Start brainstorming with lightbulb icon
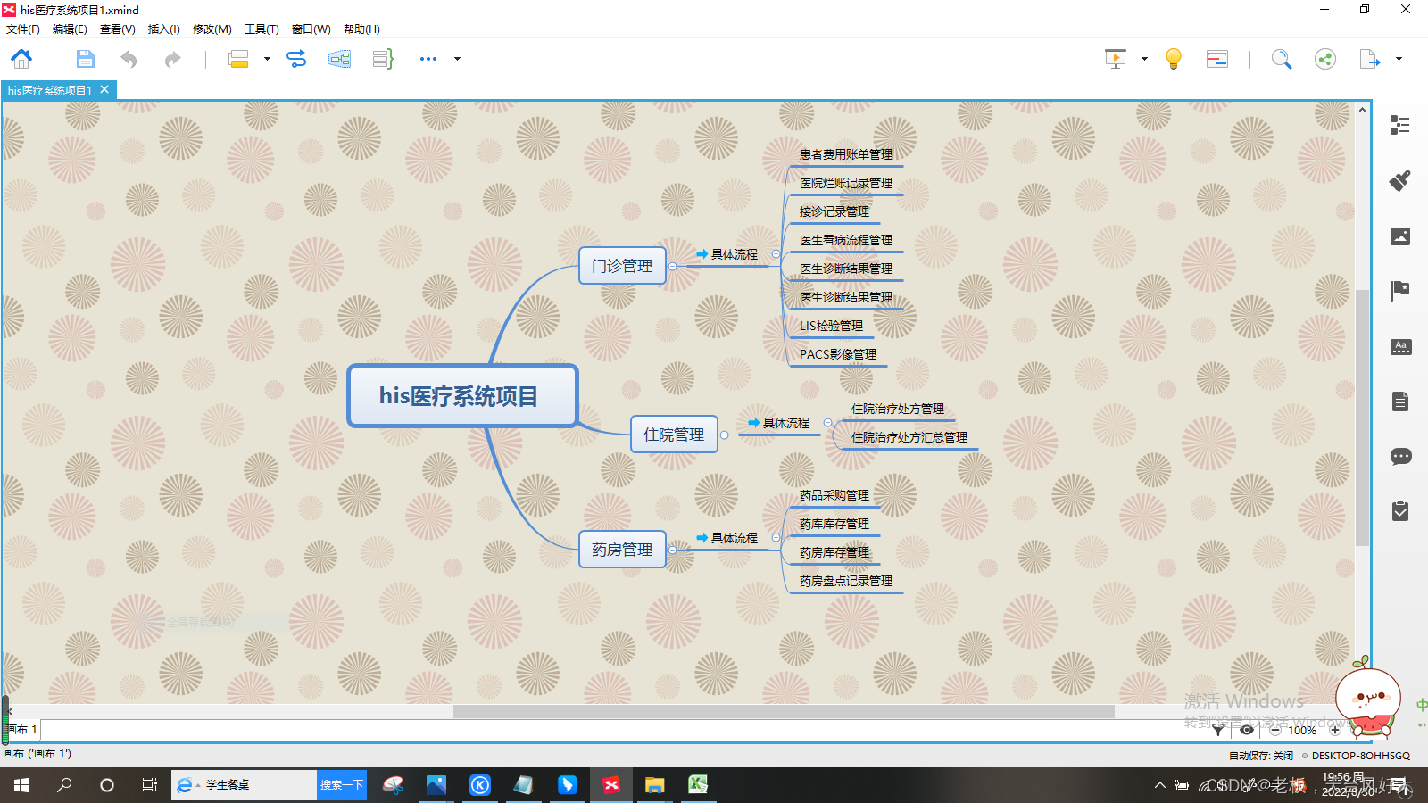1428x803 pixels. [x=1174, y=59]
